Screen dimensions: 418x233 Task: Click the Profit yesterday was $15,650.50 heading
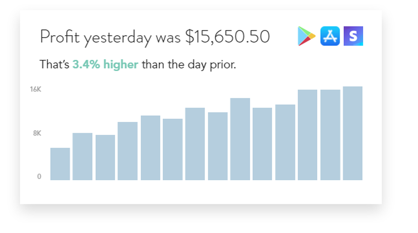(x=155, y=36)
